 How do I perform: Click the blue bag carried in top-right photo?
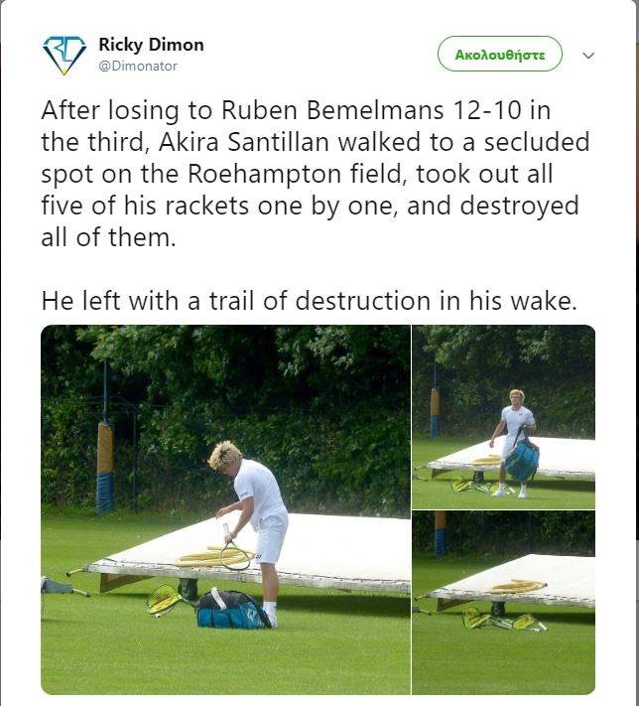522,457
